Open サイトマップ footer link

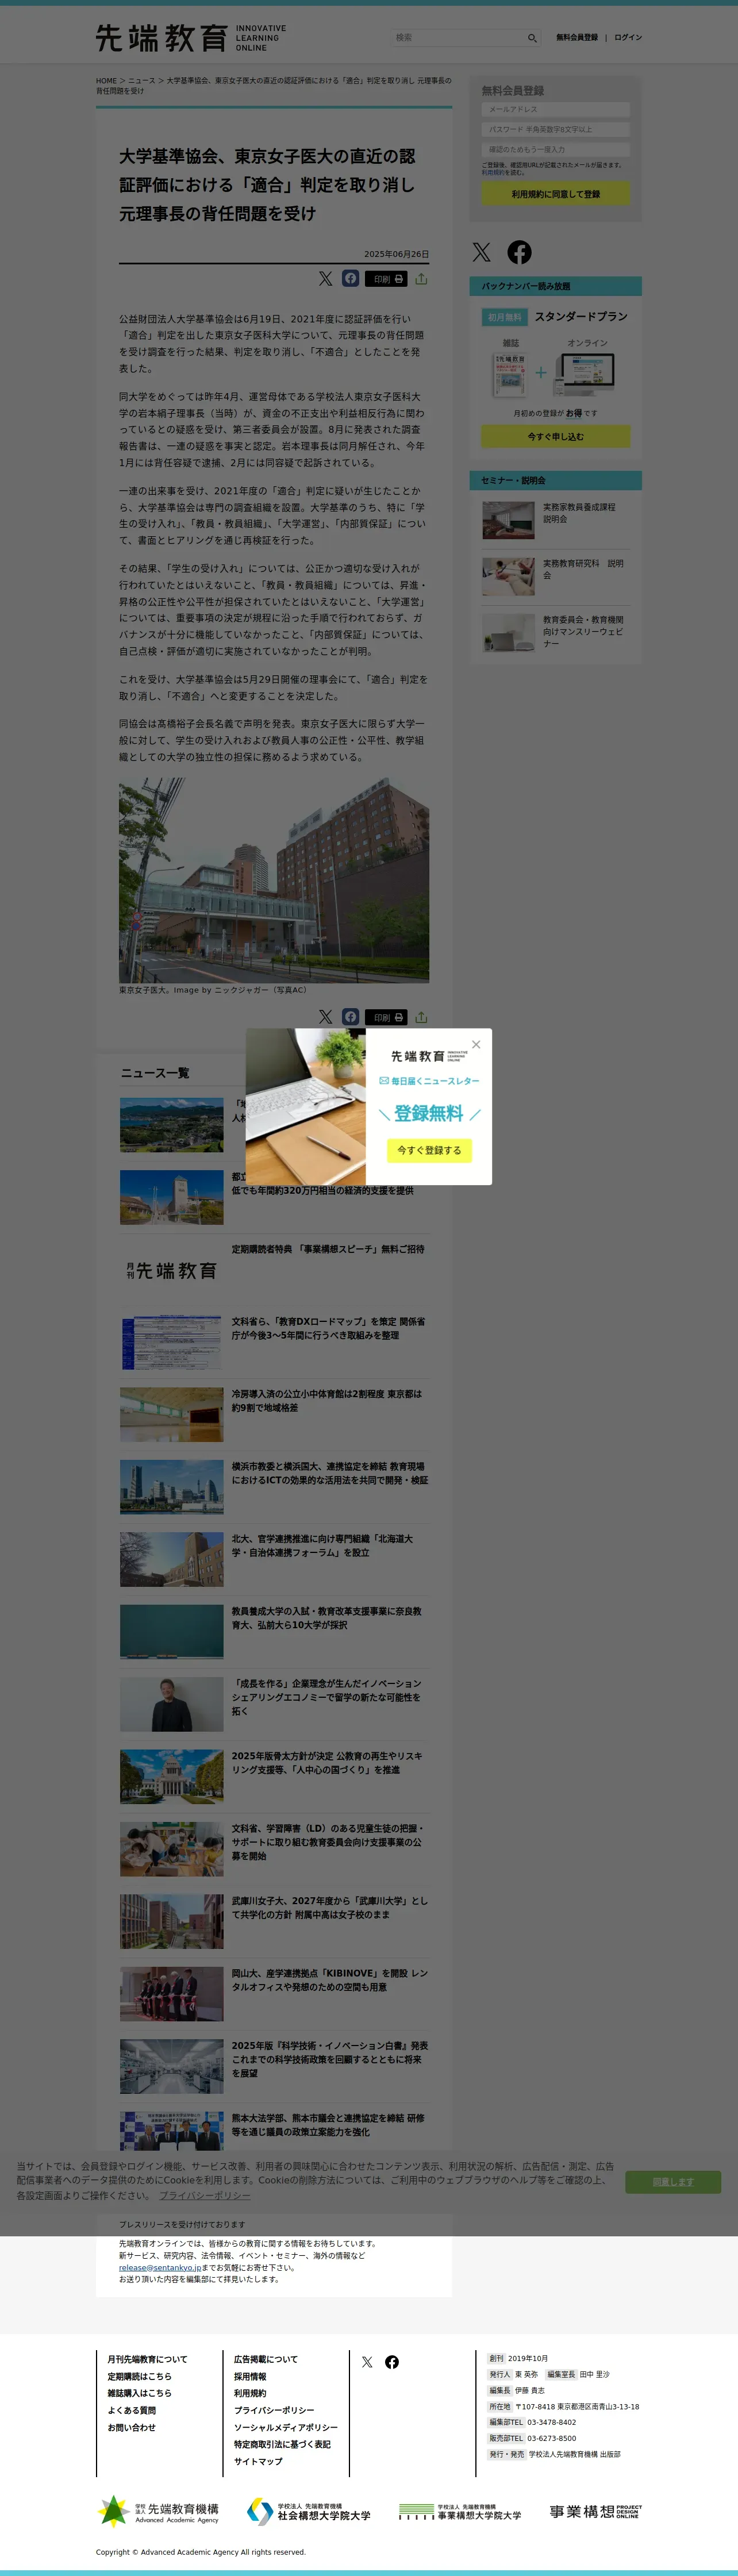point(258,2462)
